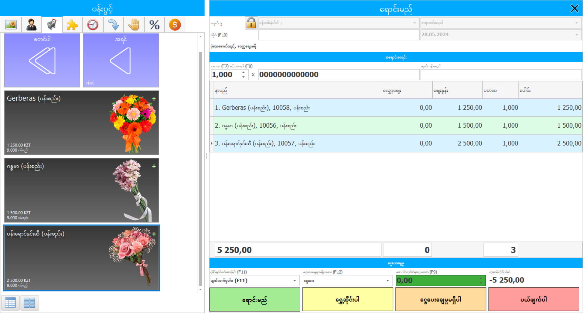Click the red cancel button
This screenshot has height=313, width=583.
tap(534, 300)
